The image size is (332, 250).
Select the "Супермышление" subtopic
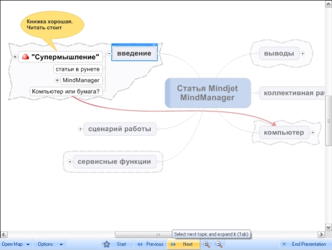point(61,57)
